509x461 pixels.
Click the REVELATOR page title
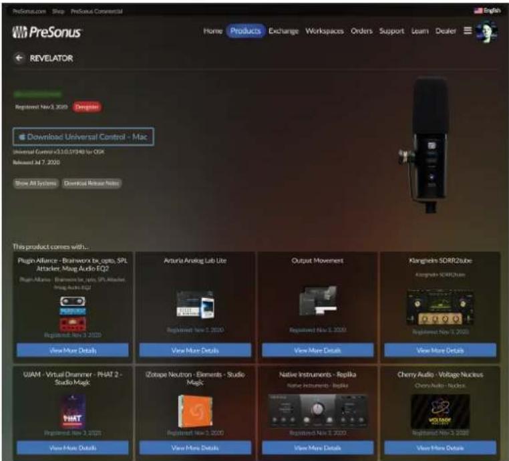51,58
